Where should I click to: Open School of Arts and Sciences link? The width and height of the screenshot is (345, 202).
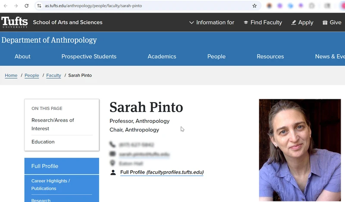click(68, 22)
